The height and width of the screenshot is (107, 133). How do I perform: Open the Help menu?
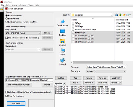tap(37, 5)
